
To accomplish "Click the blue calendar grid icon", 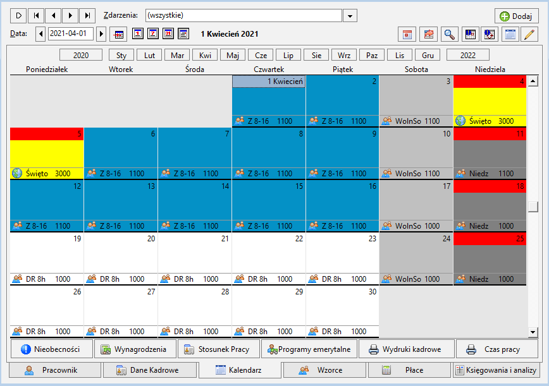I will pyautogui.click(x=510, y=34).
